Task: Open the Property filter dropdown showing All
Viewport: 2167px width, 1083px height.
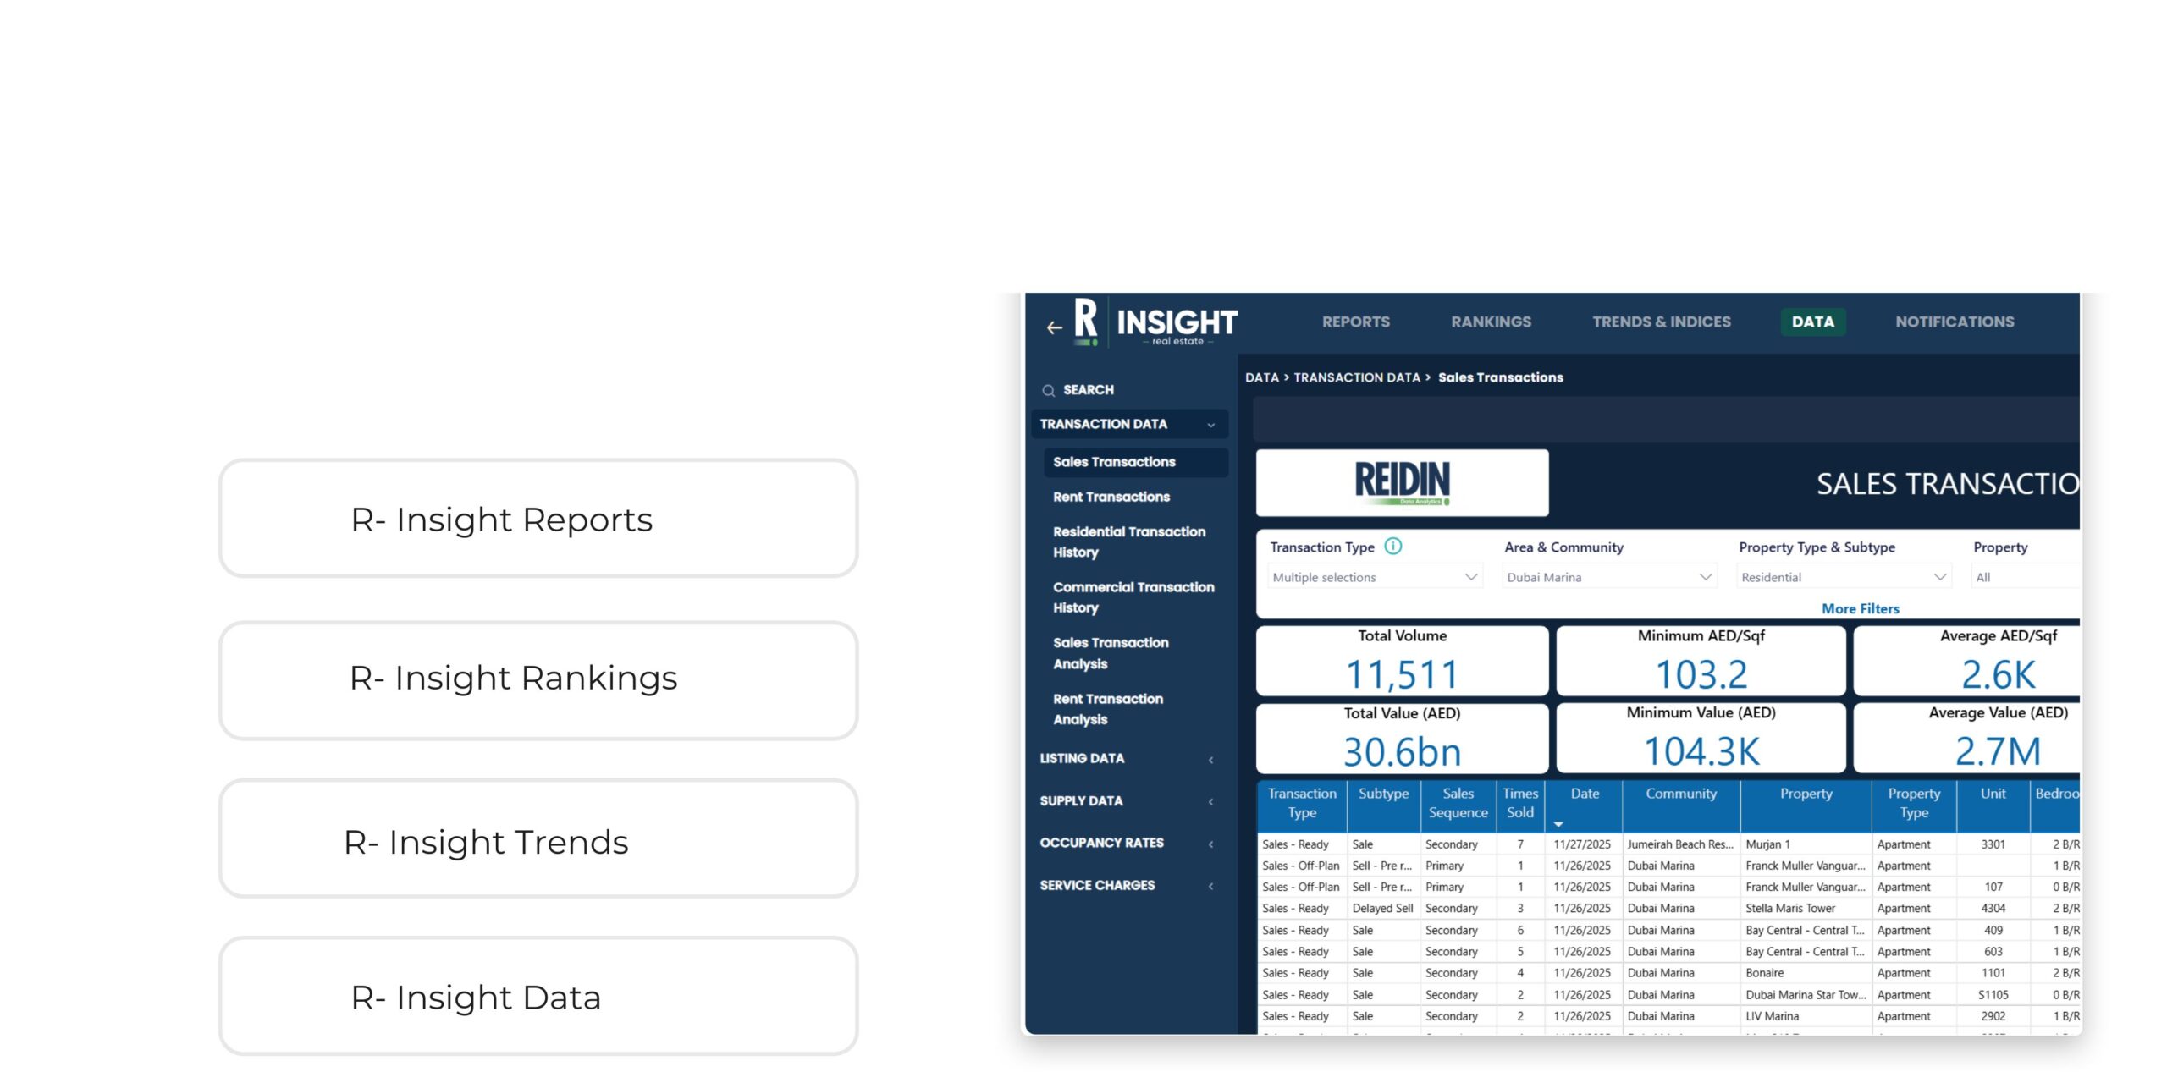Action: click(x=2026, y=577)
